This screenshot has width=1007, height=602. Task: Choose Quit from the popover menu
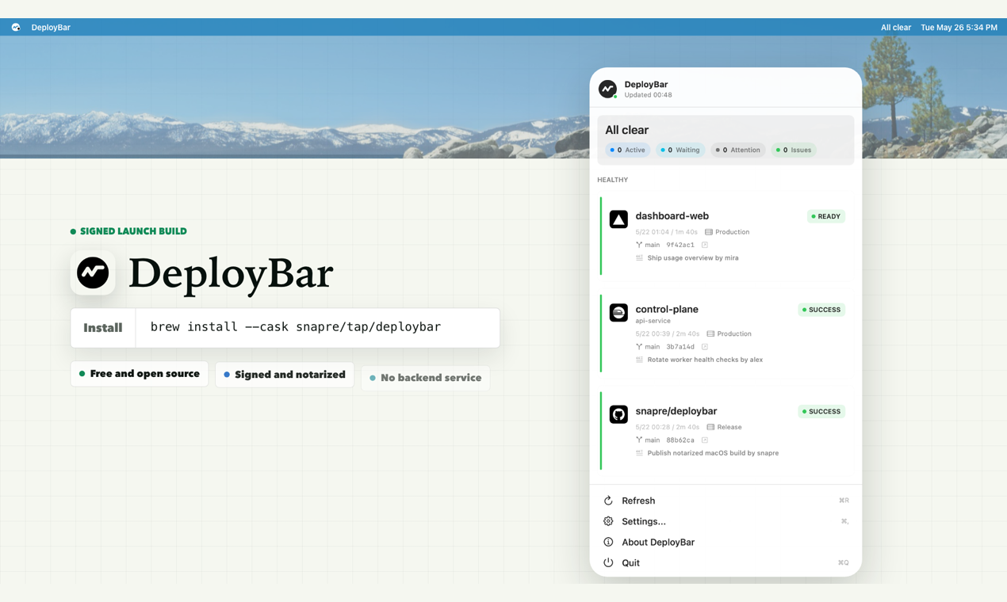tap(726, 562)
